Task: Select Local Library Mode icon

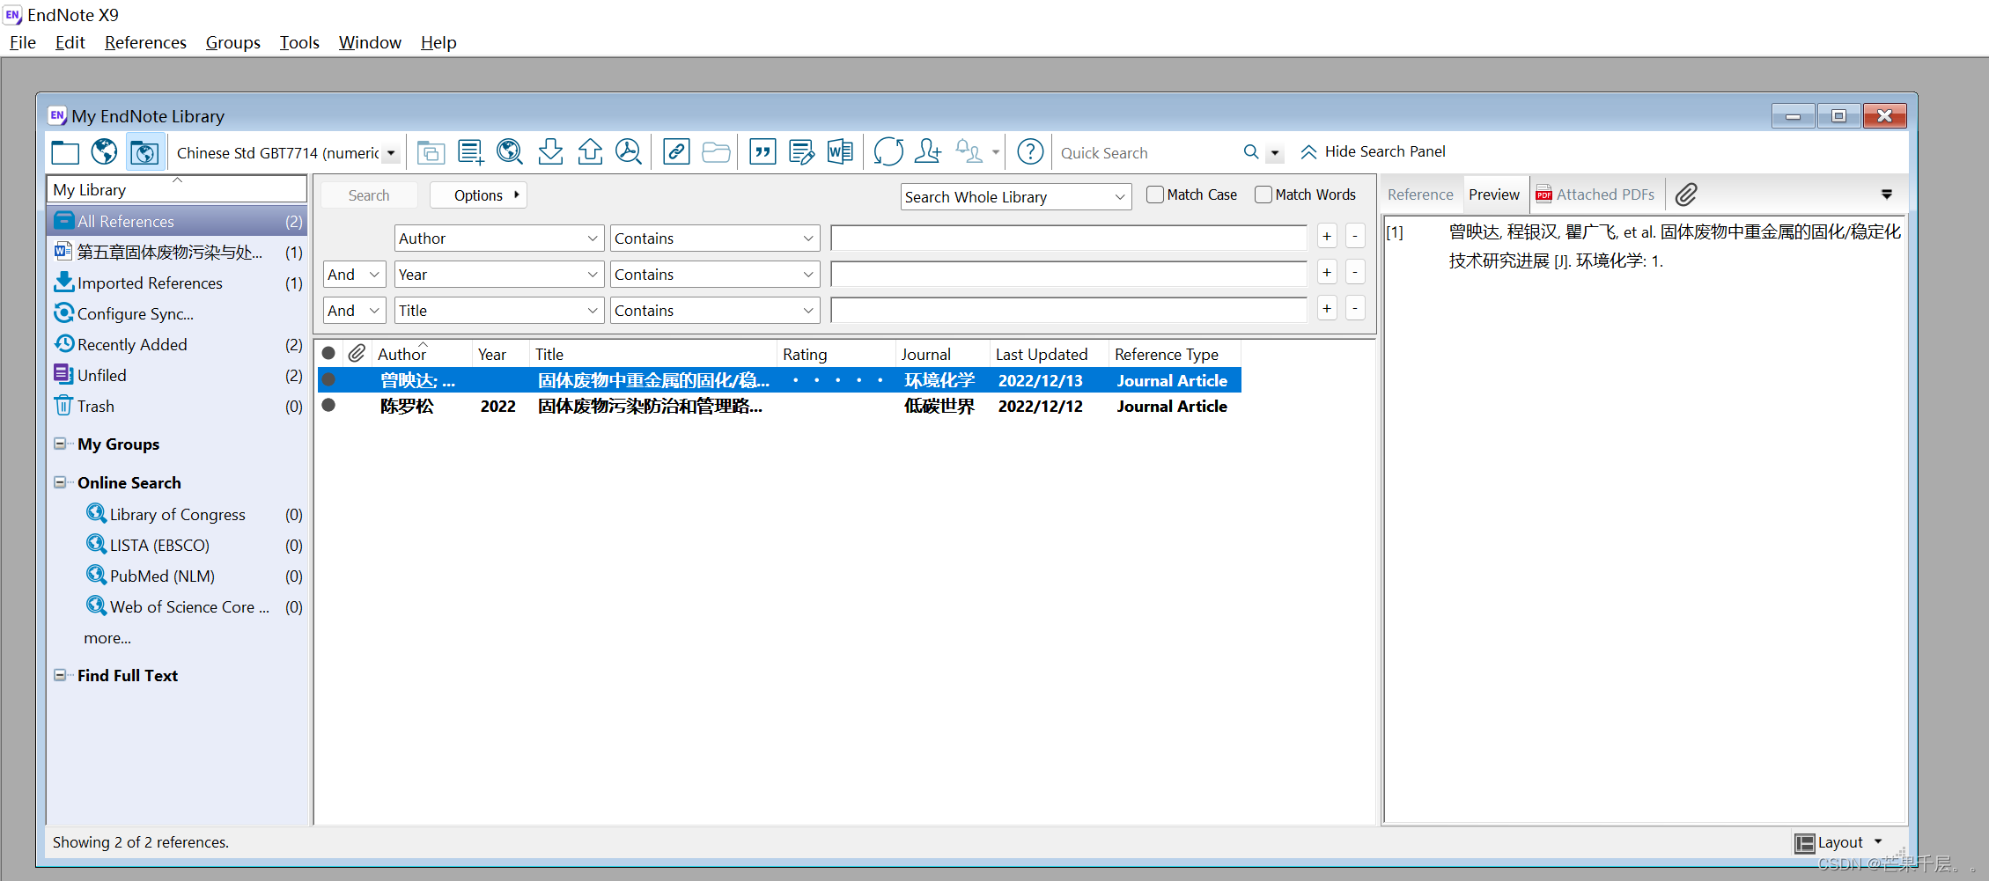Action: tap(65, 152)
